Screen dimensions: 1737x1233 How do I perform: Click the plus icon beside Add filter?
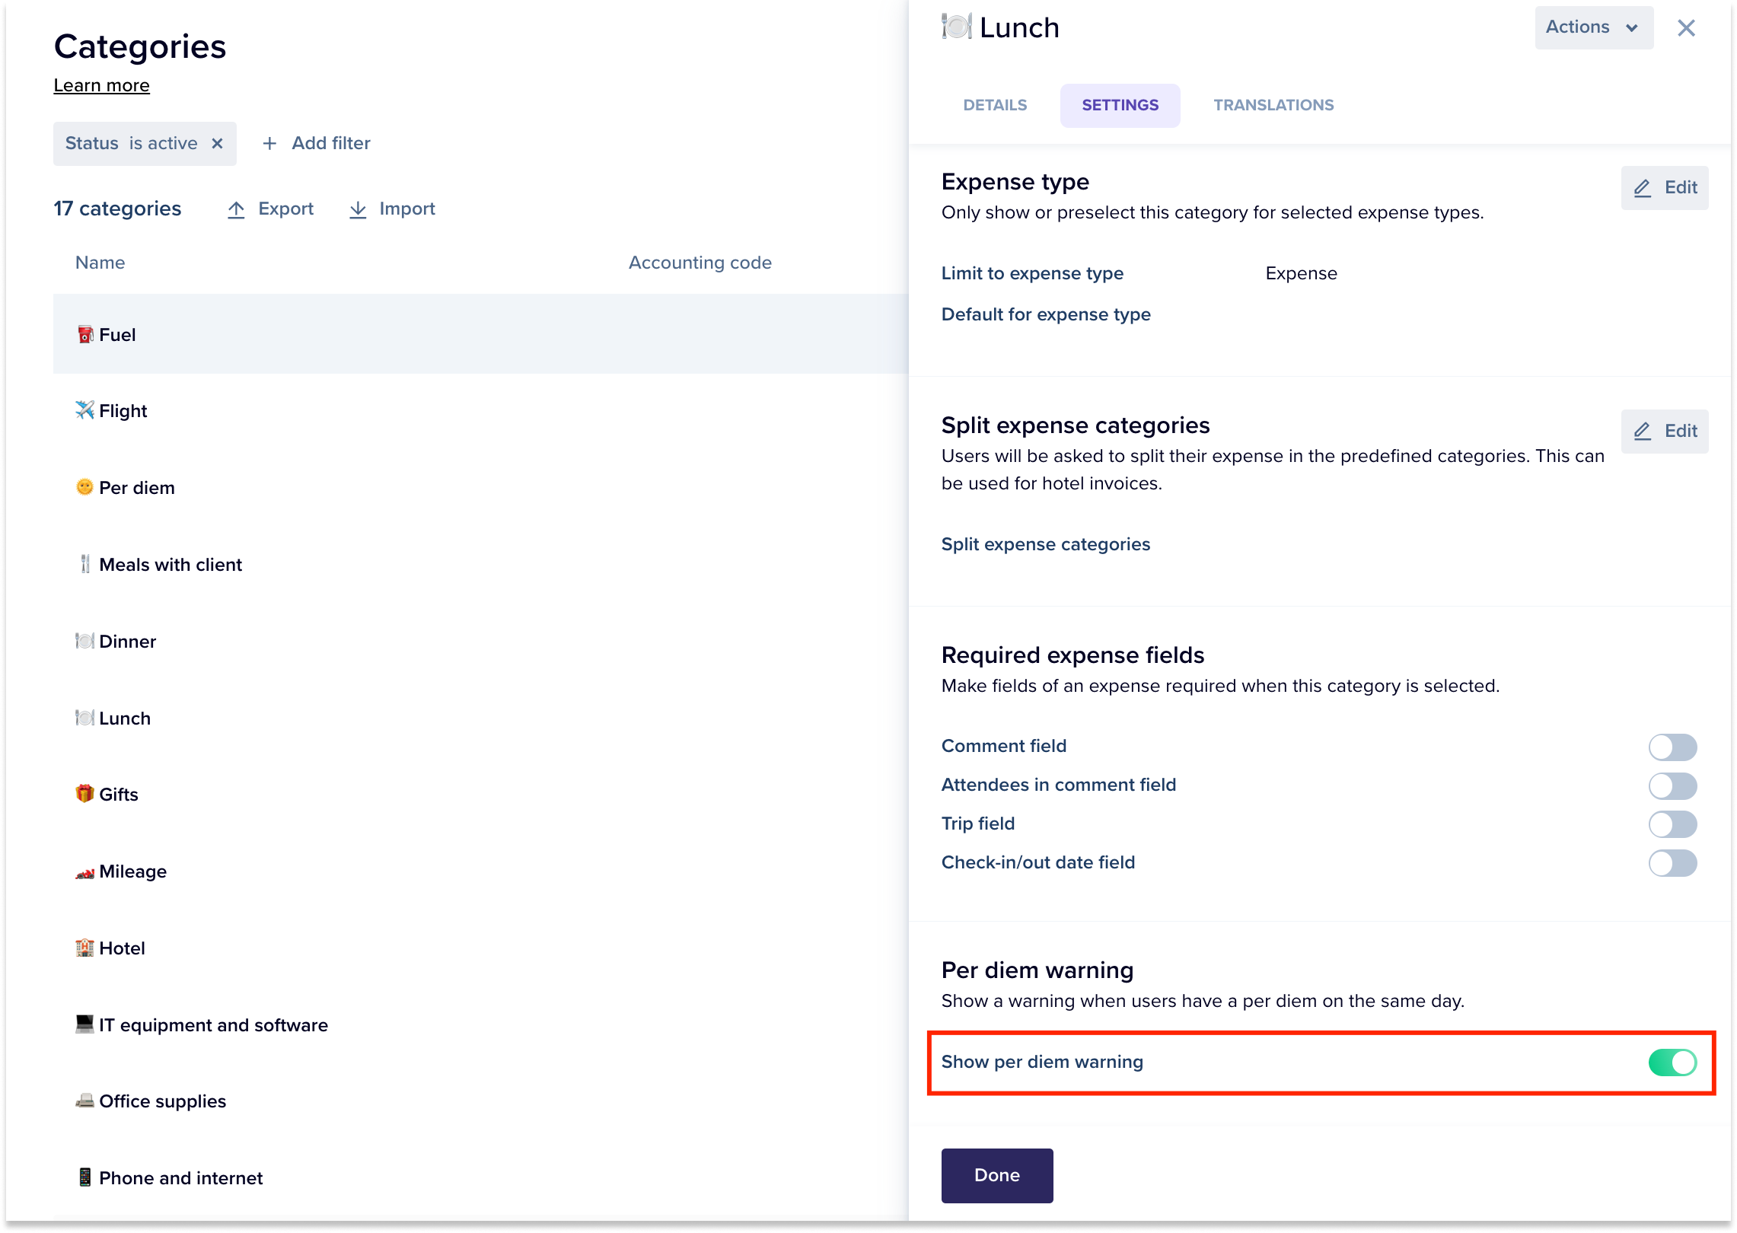pos(269,143)
